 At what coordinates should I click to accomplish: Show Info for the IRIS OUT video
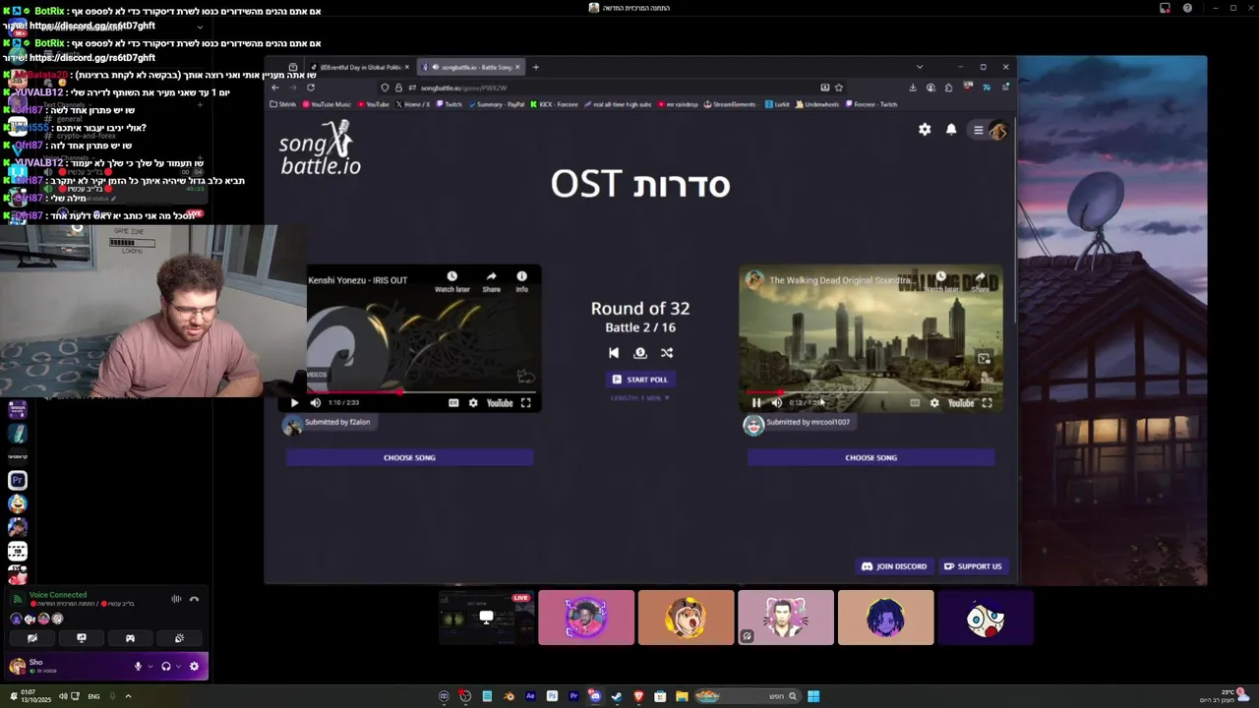coord(521,282)
